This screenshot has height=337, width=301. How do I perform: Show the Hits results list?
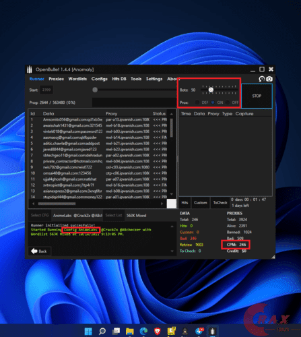tap(185, 203)
